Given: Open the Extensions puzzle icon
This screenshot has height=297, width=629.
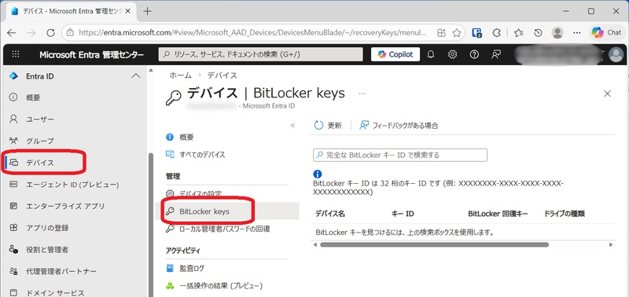Looking at the screenshot, I should tap(497, 33).
